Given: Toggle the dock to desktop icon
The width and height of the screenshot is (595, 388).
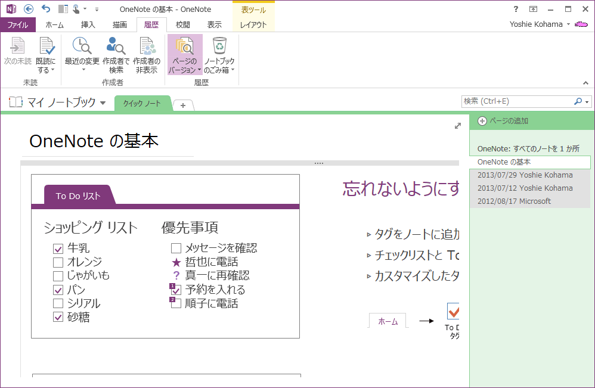Looking at the screenshot, I should click(x=63, y=9).
